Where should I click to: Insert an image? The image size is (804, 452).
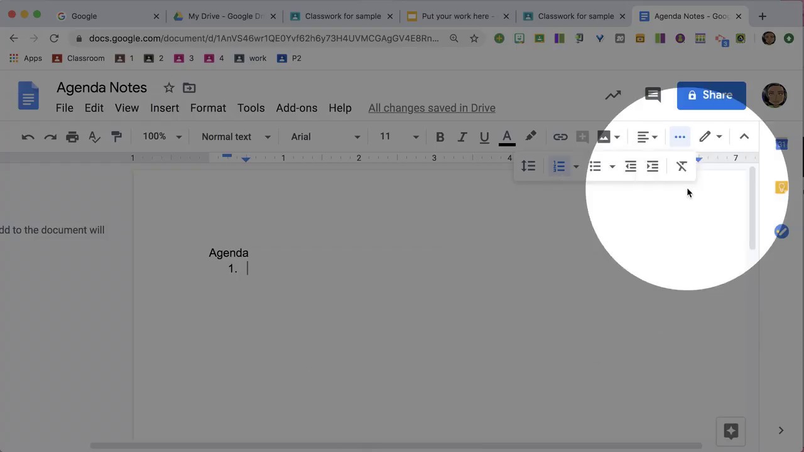coord(604,137)
